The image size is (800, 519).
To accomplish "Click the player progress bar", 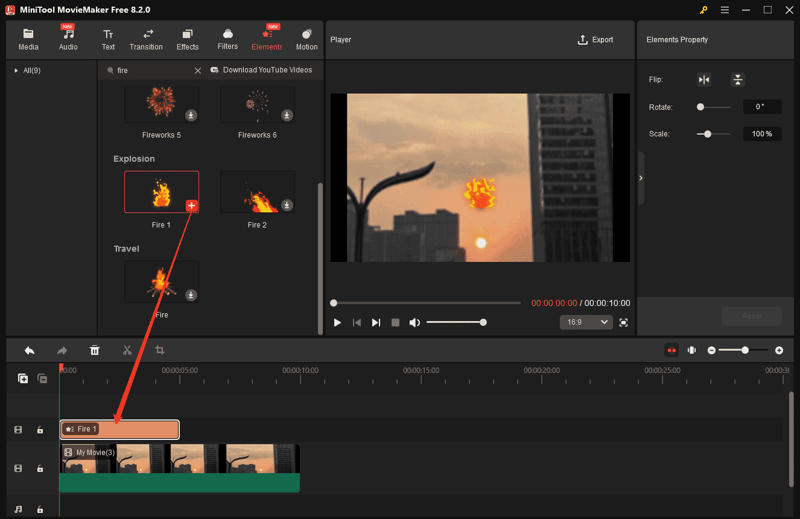I will [x=425, y=303].
